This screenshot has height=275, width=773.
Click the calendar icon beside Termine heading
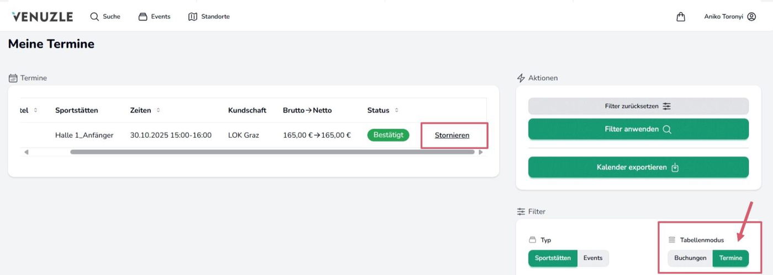point(13,78)
